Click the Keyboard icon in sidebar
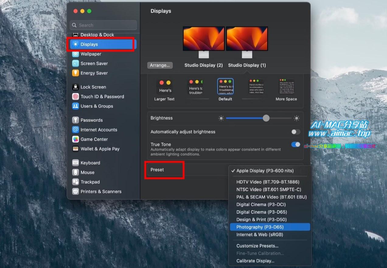 click(75, 163)
